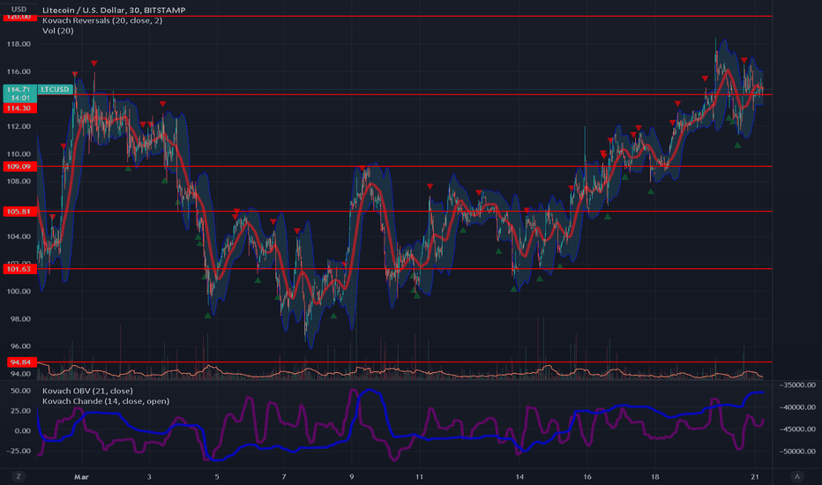Screen dimensions: 822x485
Task: Open the Kovach Reversals indicator legend
Action: [102, 20]
